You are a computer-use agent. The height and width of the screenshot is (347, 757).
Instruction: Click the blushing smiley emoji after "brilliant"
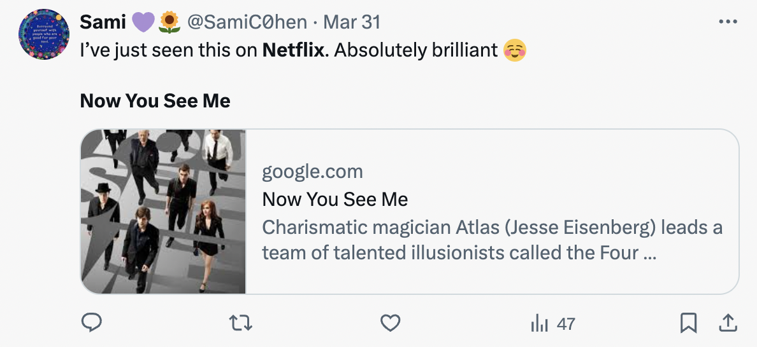tap(515, 50)
